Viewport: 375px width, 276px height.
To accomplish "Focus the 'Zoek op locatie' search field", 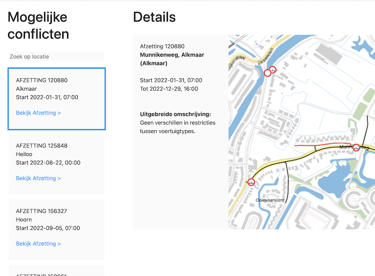I will 56,57.
